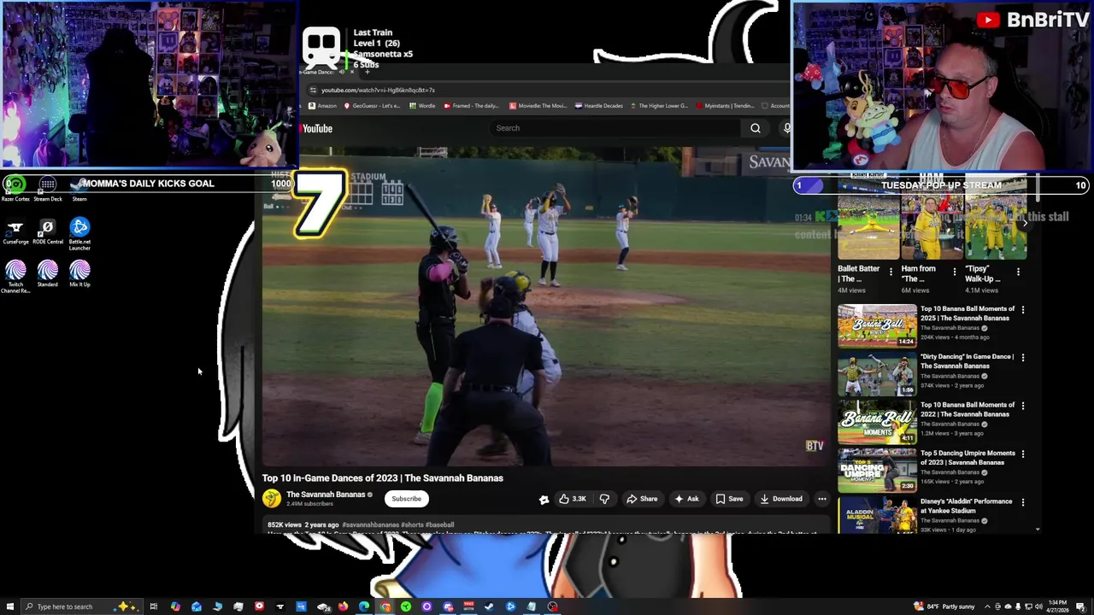Open Wordle bookmark
This screenshot has width=1094, height=615.
[422, 106]
